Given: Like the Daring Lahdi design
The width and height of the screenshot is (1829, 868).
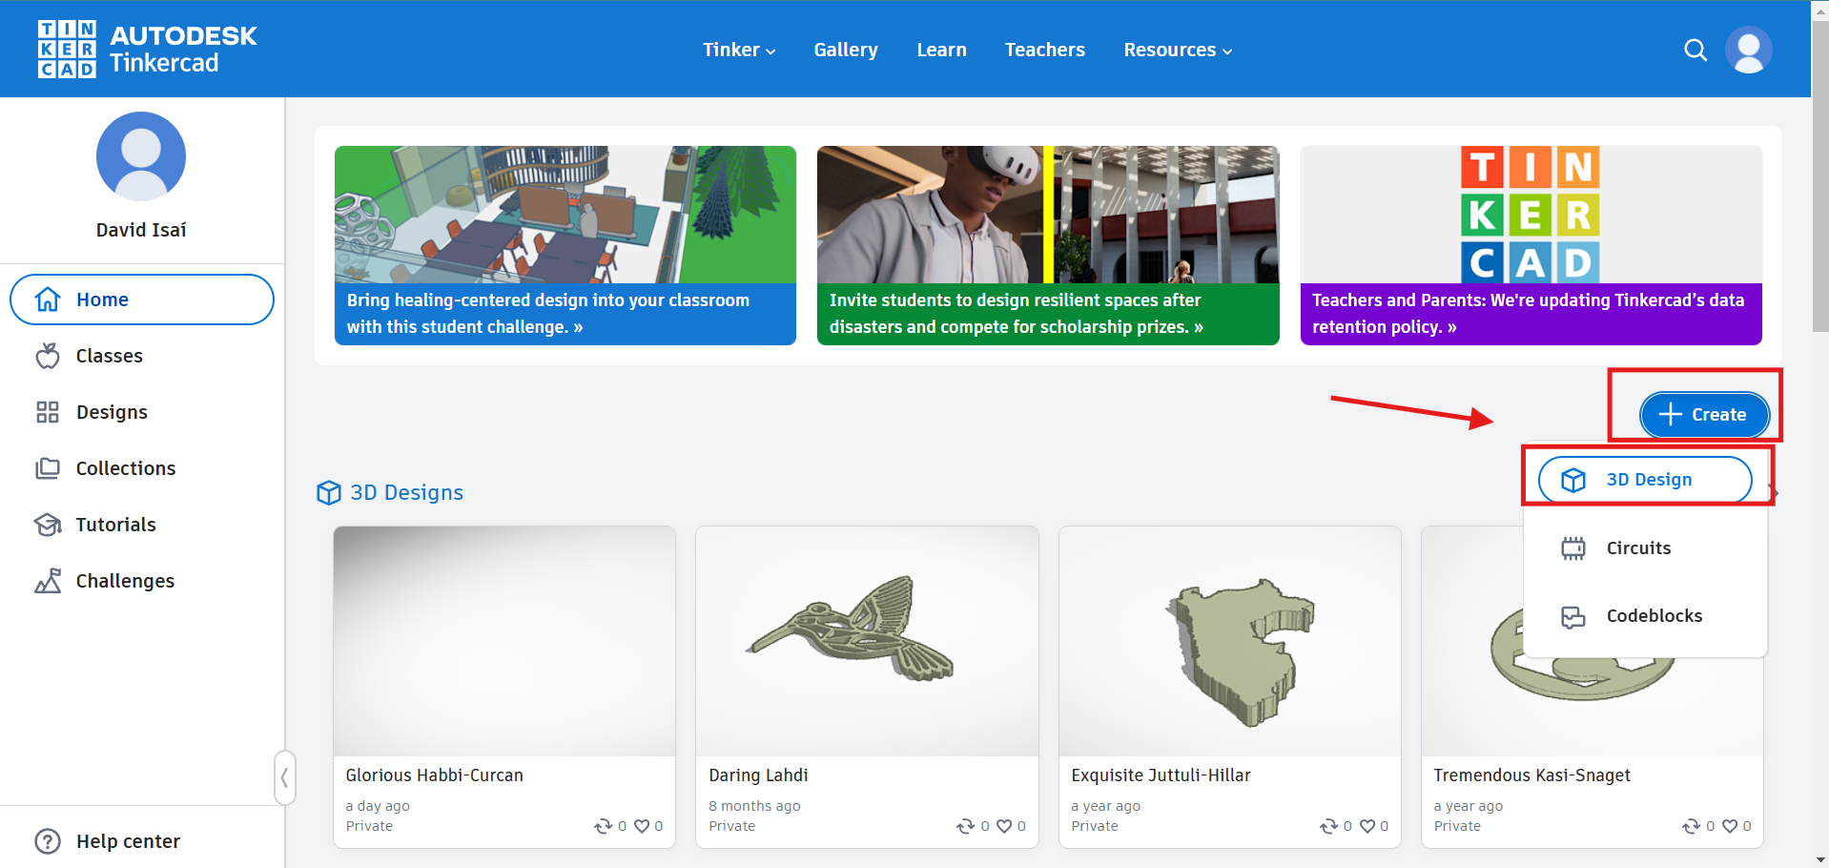Looking at the screenshot, I should pos(1004,826).
